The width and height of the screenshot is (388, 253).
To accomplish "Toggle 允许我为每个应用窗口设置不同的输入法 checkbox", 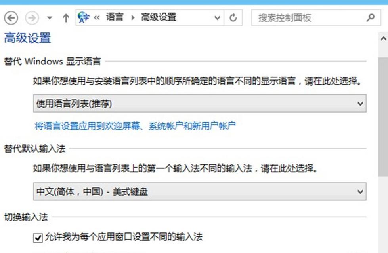I will tap(38, 238).
